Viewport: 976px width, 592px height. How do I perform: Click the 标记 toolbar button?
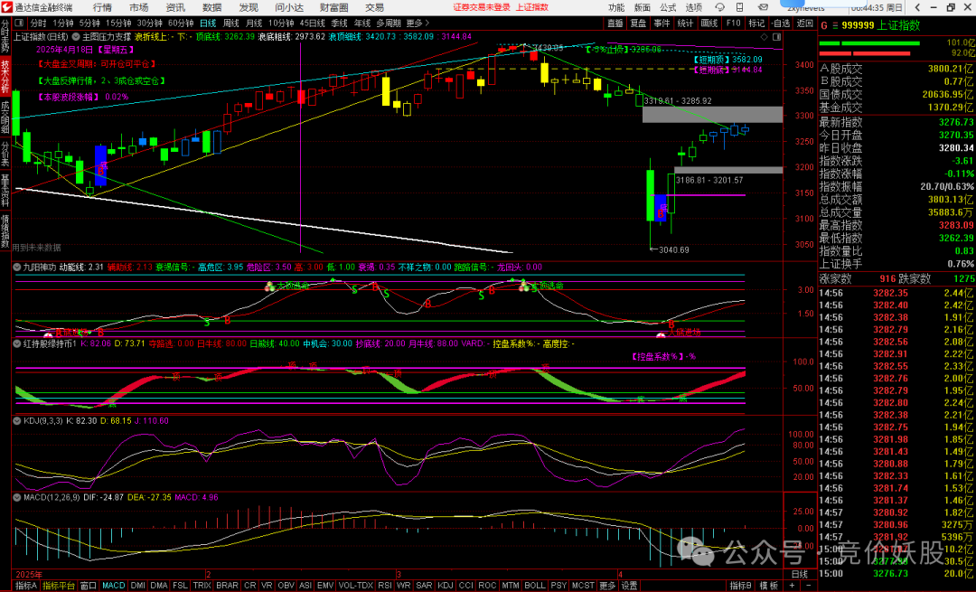[x=756, y=23]
